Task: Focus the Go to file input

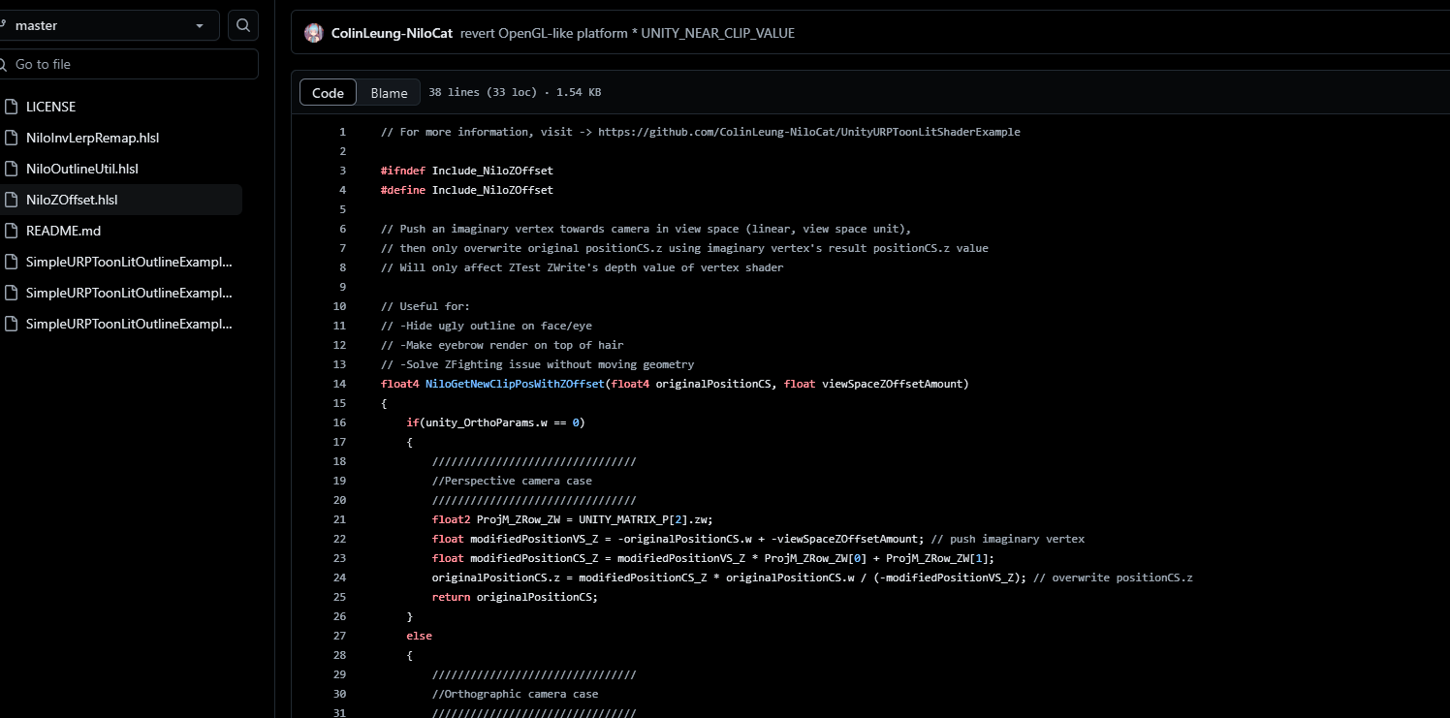Action: click(131, 64)
